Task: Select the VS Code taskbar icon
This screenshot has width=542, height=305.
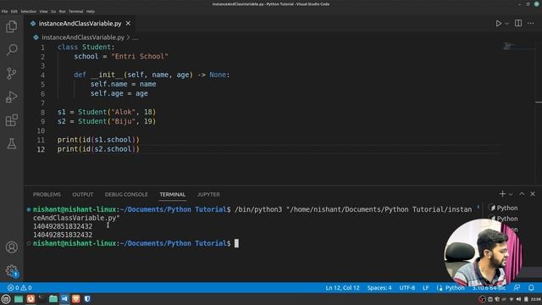Action: click(x=64, y=298)
